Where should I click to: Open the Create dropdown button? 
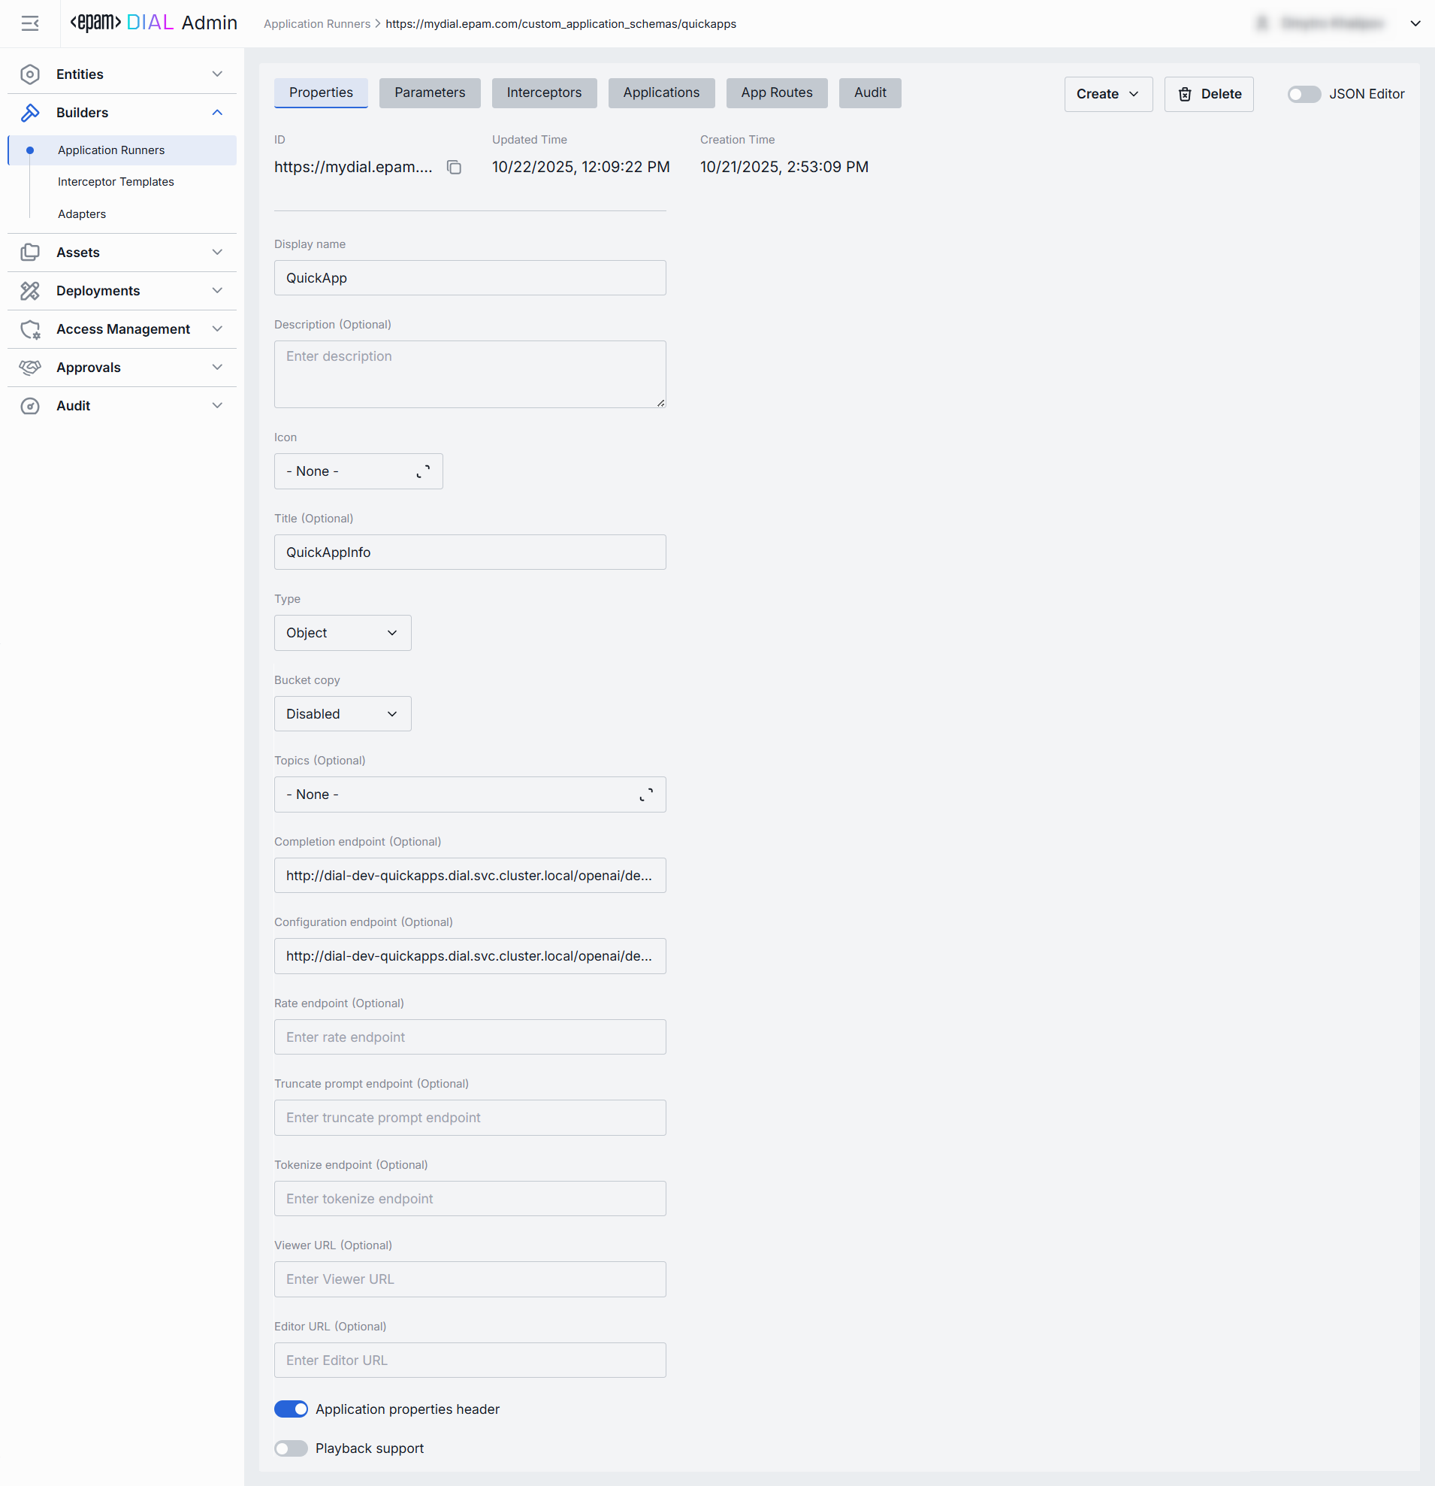click(x=1107, y=94)
